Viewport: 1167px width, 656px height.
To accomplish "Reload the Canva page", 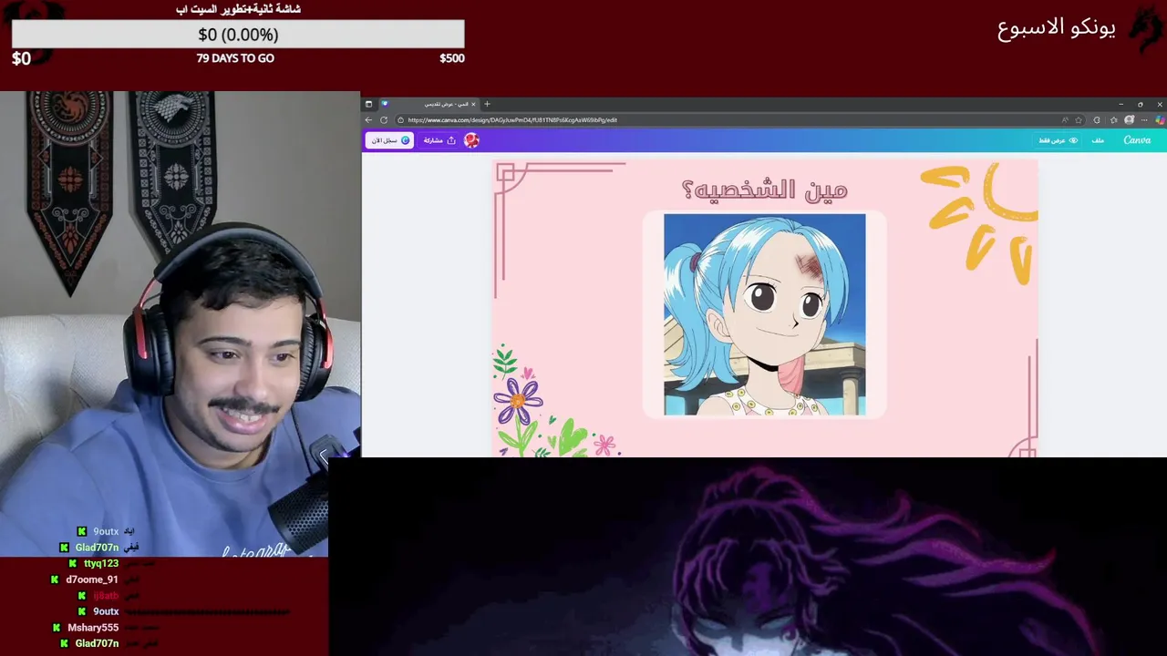I will pos(384,120).
